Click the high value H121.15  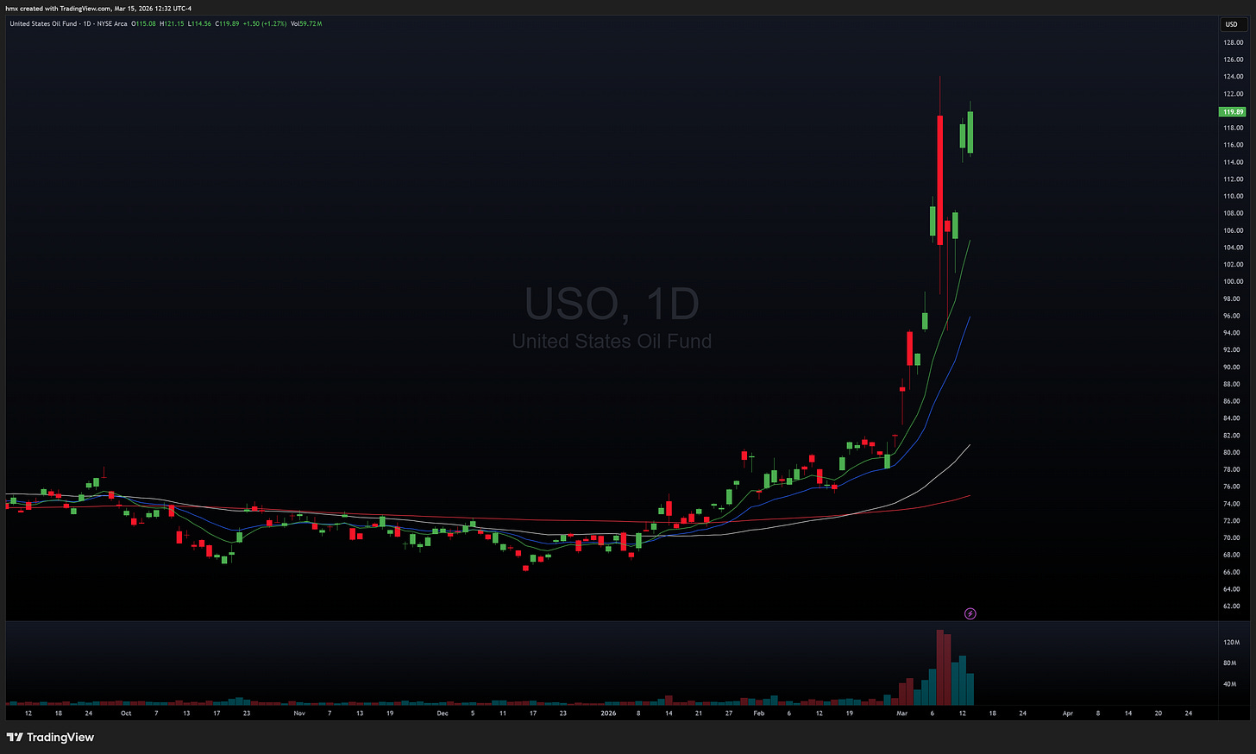(172, 23)
